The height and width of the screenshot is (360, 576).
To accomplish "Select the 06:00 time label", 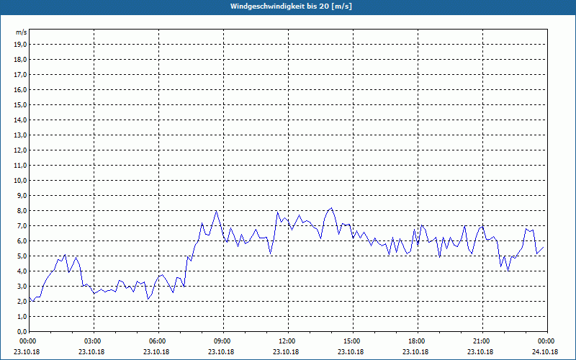I will [158, 341].
